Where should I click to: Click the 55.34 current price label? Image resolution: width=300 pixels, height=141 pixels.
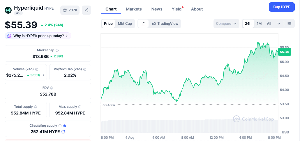tap(284, 52)
